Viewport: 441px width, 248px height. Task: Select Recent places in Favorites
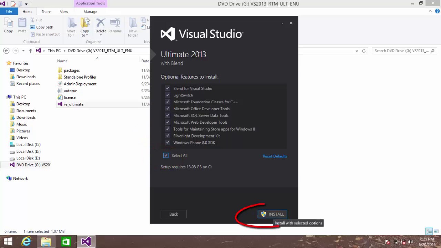pyautogui.click(x=28, y=84)
